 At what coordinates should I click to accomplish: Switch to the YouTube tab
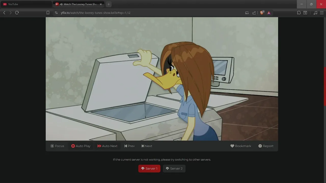26,4
